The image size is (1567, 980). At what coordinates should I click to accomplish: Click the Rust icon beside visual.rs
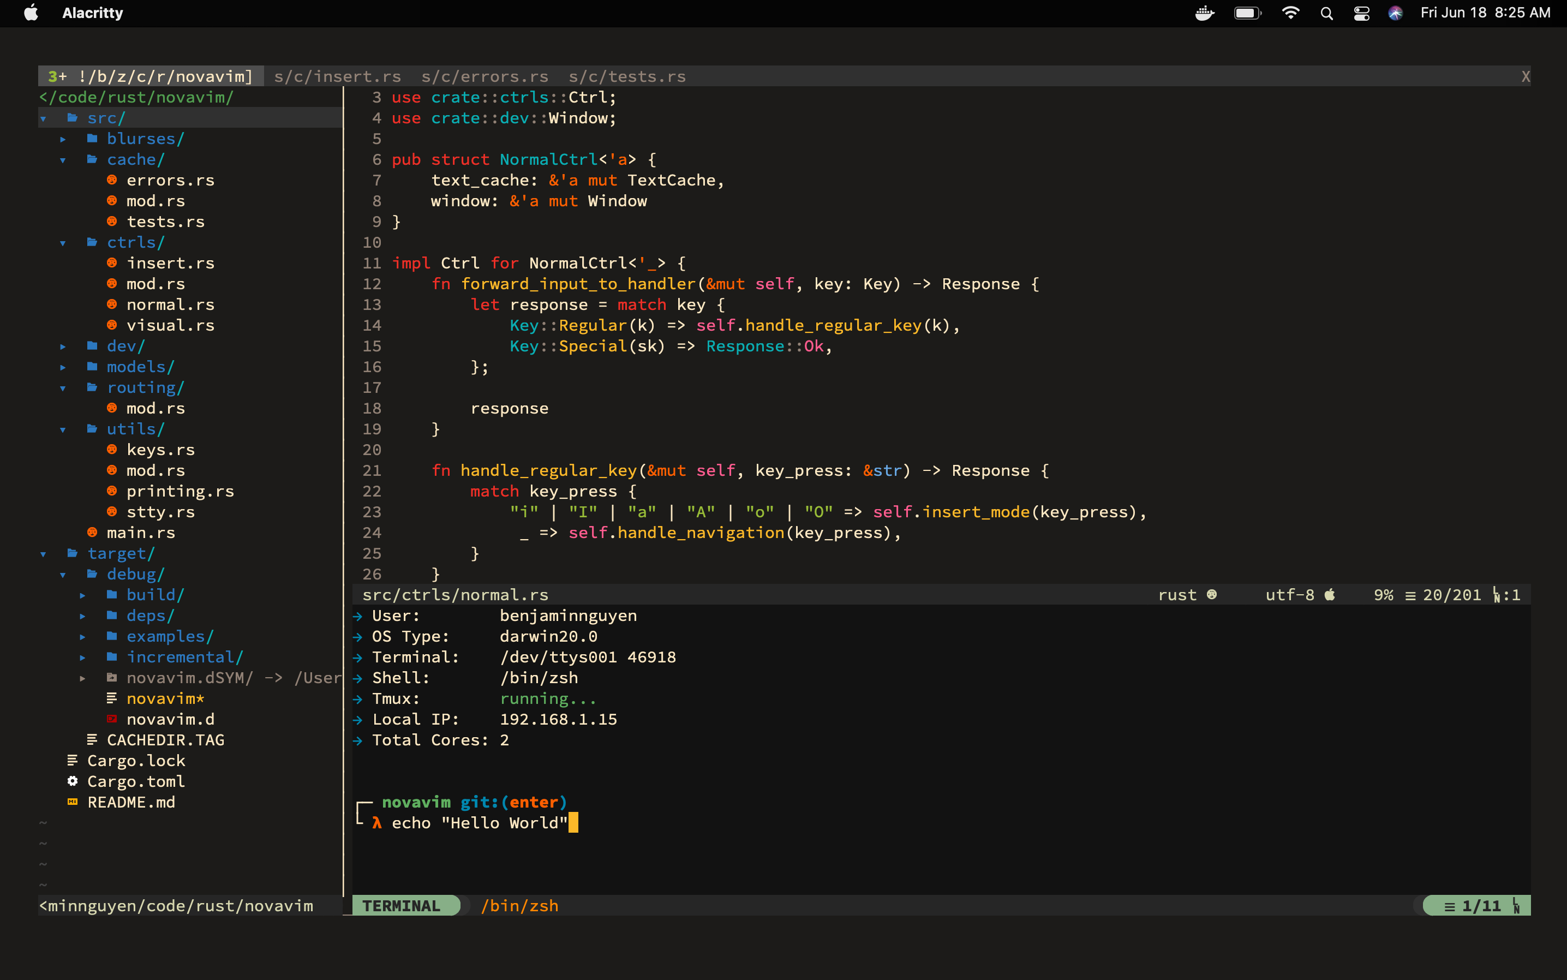click(x=112, y=325)
